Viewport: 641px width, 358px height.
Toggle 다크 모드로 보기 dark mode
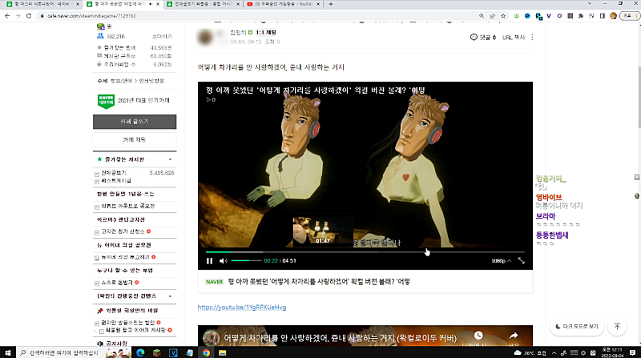coord(577,327)
